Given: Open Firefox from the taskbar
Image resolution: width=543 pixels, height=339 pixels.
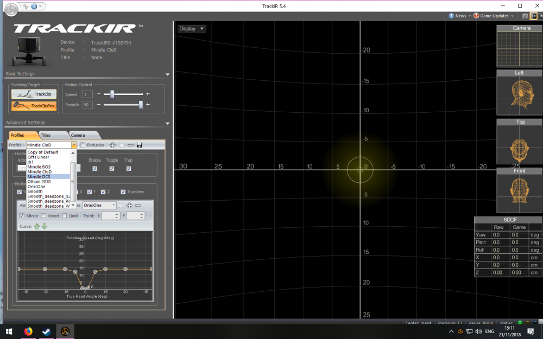Looking at the screenshot, I should [28, 331].
